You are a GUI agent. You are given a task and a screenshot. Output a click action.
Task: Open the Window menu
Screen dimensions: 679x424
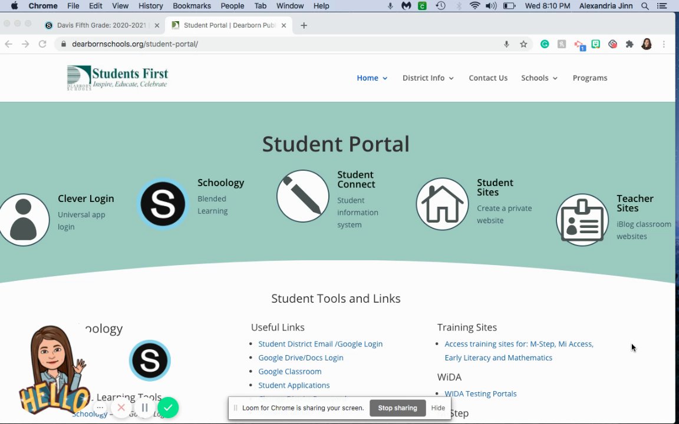[x=290, y=6]
